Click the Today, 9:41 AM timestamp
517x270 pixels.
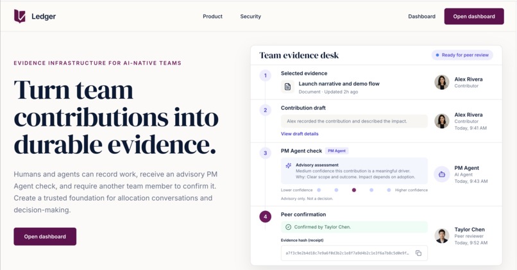click(x=471, y=128)
